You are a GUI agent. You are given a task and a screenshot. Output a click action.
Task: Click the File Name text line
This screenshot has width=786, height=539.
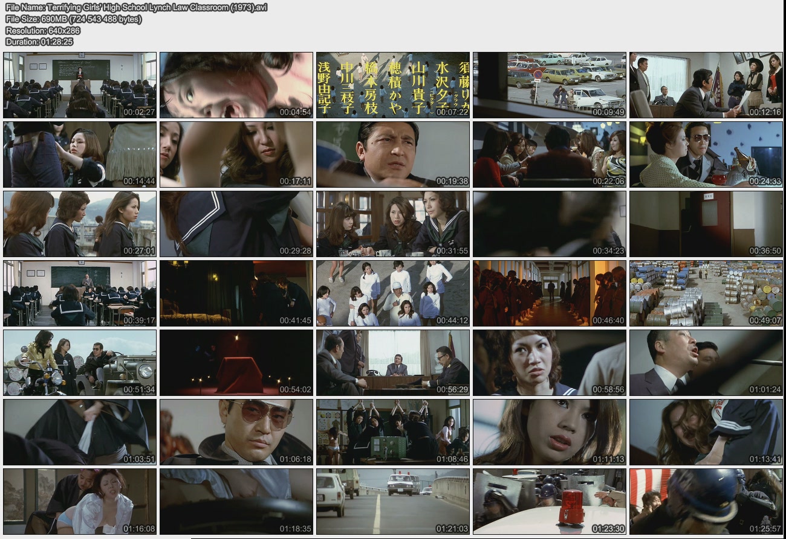tap(136, 7)
